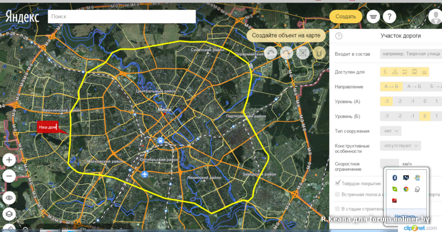This screenshot has height=232, width=442.
Task: Click the railway station icon on map
Action: tap(161, 140)
